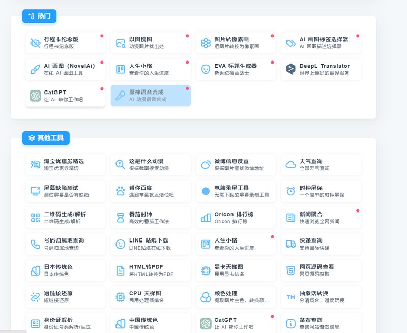Click the 以图搜图 image search icon

tap(121, 43)
